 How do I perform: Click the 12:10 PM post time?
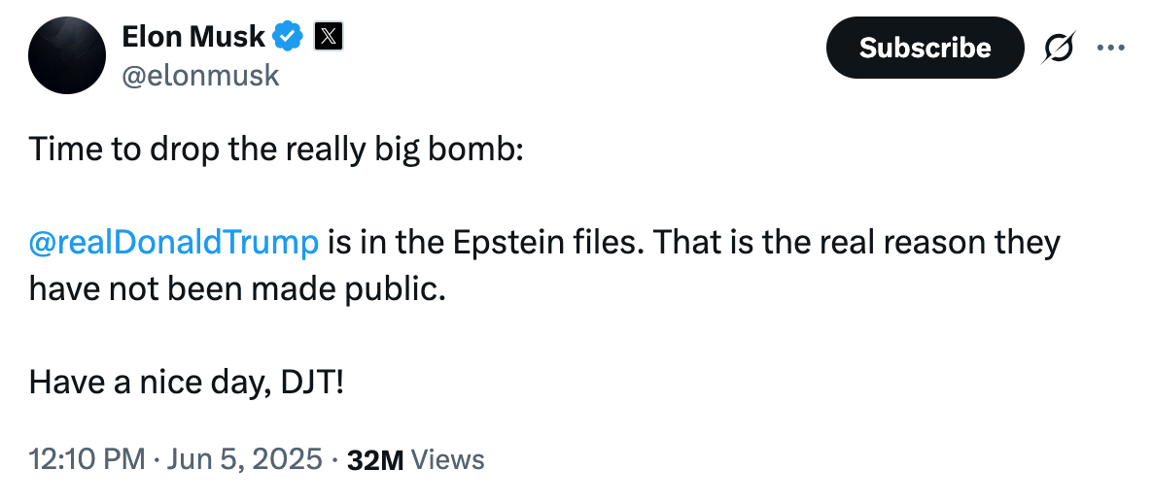coord(87,459)
